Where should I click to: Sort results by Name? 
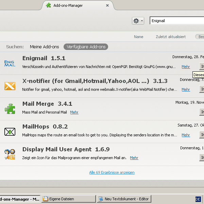coord(139,37)
